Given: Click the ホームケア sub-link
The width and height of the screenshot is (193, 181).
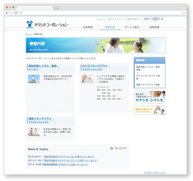Looking at the screenshot, I should coord(33,69).
